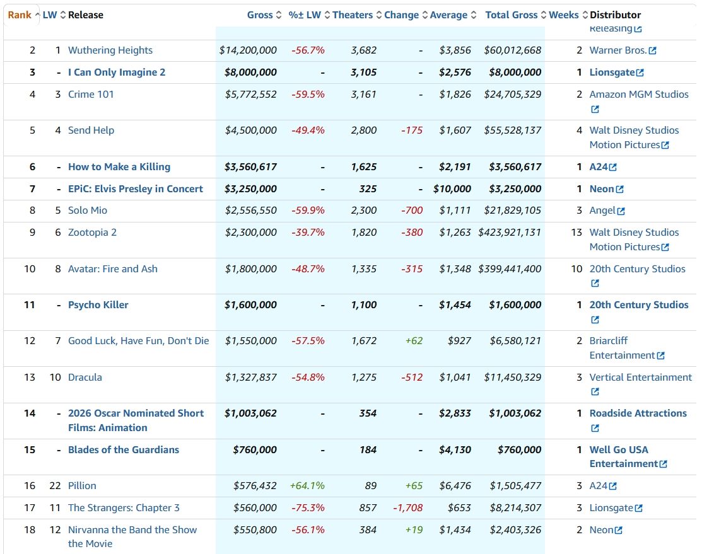Sort by Theaters column header

(352, 15)
